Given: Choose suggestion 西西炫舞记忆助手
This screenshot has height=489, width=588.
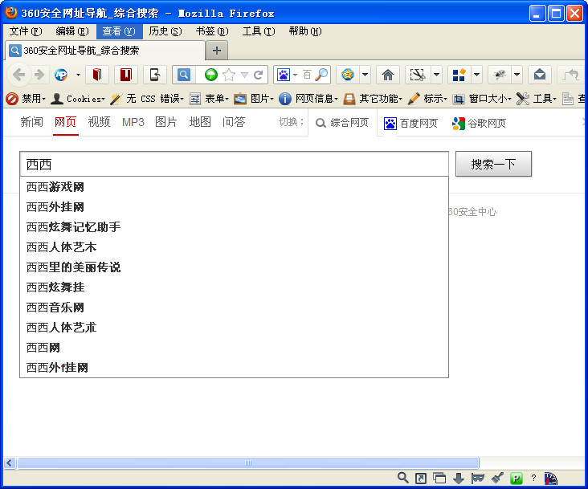Looking at the screenshot, I should (234, 226).
